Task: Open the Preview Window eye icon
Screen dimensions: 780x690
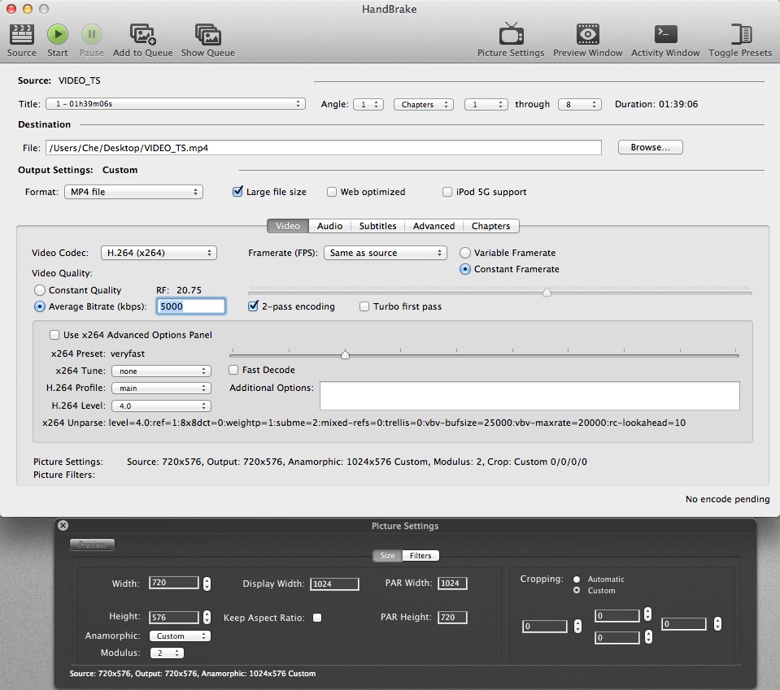Action: 587,34
